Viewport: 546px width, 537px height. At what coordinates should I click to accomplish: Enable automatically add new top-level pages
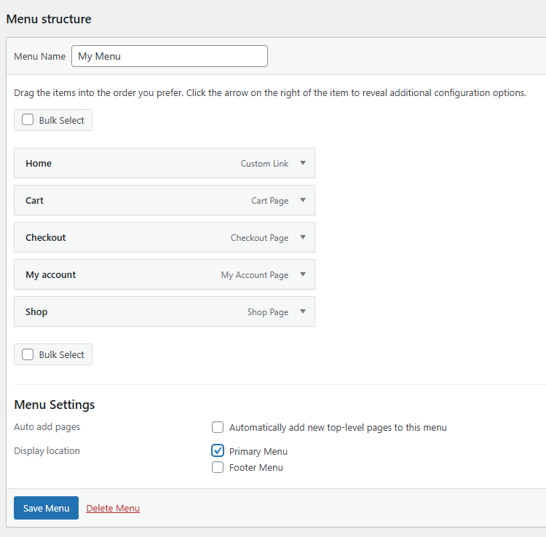click(218, 427)
